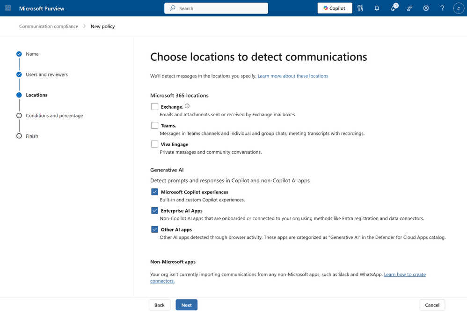467x312 pixels.
Task: Uncheck the Other AI apps option
Action: pyautogui.click(x=154, y=230)
